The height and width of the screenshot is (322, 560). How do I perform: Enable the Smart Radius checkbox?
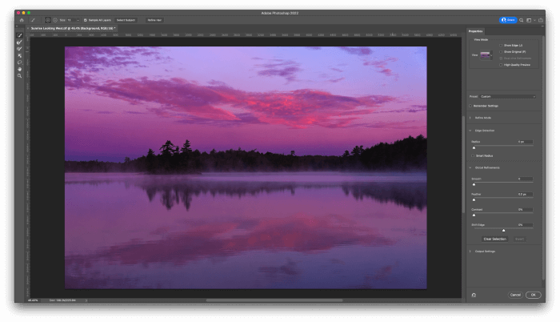(x=474, y=155)
